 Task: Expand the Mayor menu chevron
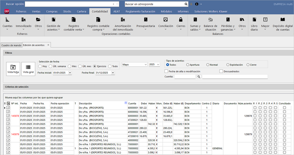(265, 29)
